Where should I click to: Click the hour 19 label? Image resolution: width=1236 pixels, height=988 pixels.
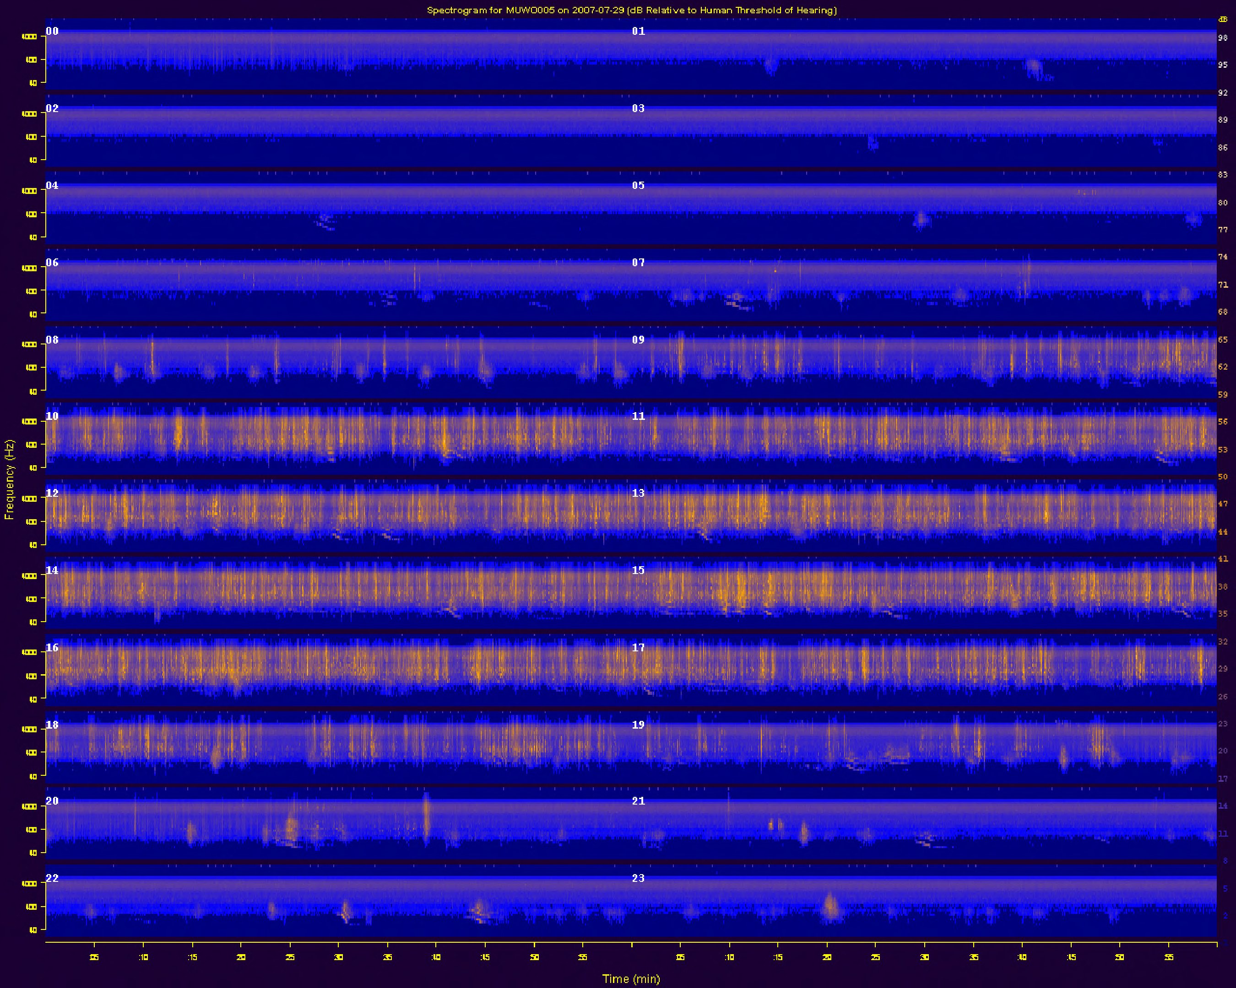(638, 725)
